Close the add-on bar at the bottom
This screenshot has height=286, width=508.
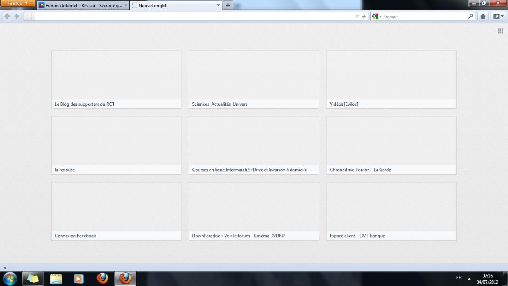click(x=5, y=268)
